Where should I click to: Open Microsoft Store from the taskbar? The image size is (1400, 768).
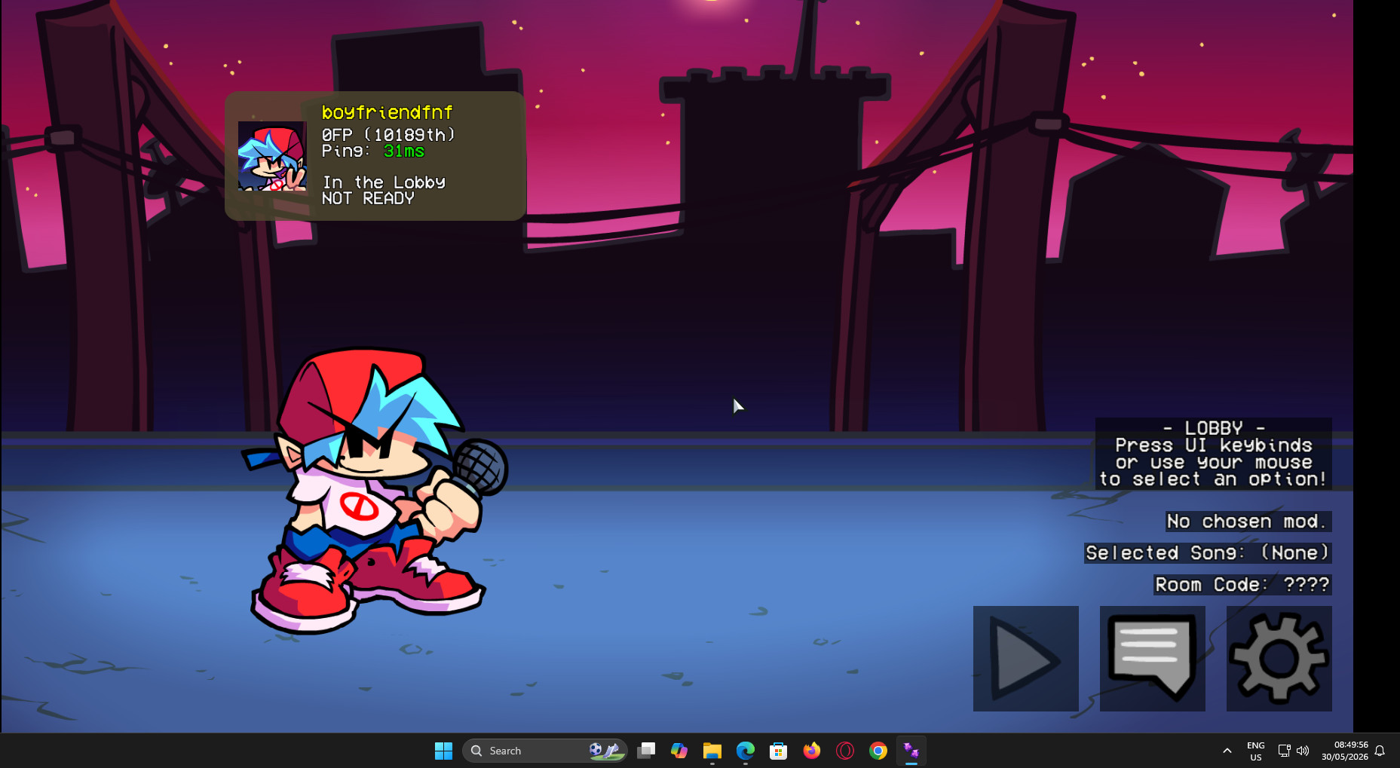(779, 751)
